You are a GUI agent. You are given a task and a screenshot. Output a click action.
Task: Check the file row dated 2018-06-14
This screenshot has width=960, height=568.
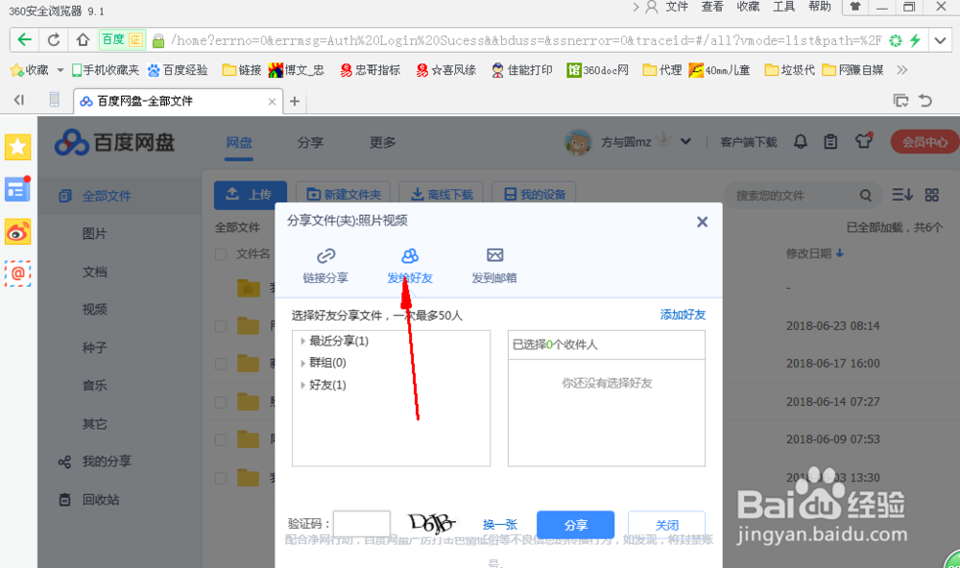click(x=221, y=402)
